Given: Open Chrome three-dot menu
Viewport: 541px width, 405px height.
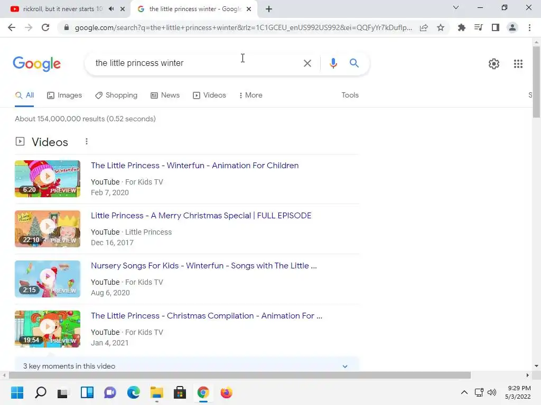Looking at the screenshot, I should click(x=529, y=27).
